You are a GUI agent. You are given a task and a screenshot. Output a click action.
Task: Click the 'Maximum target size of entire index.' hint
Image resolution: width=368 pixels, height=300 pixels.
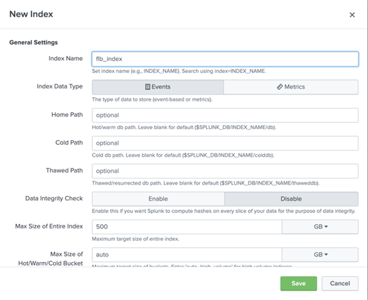(136, 239)
